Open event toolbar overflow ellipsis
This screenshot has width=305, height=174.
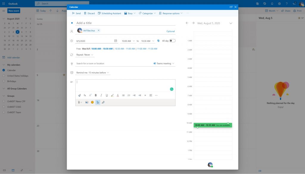click(188, 13)
